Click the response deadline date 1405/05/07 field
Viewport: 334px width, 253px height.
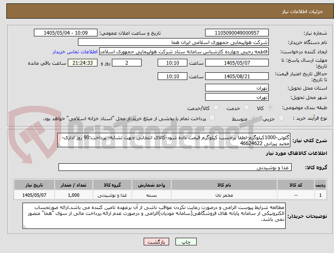click(237, 63)
